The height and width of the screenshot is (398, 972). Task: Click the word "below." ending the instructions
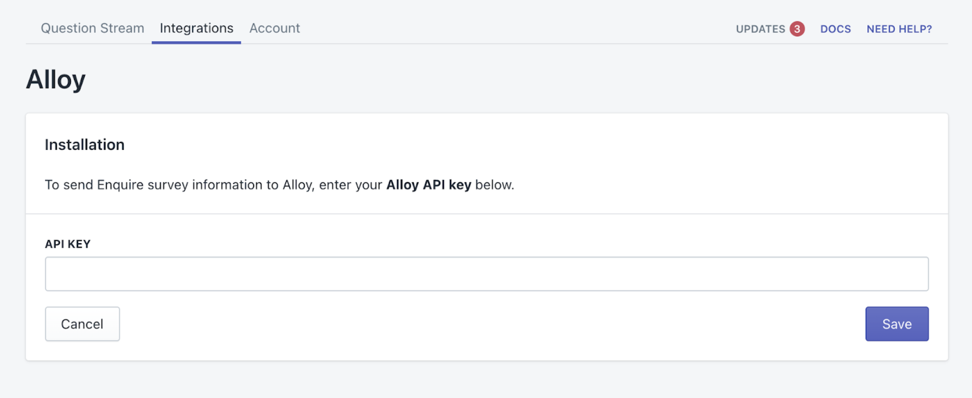[494, 185]
